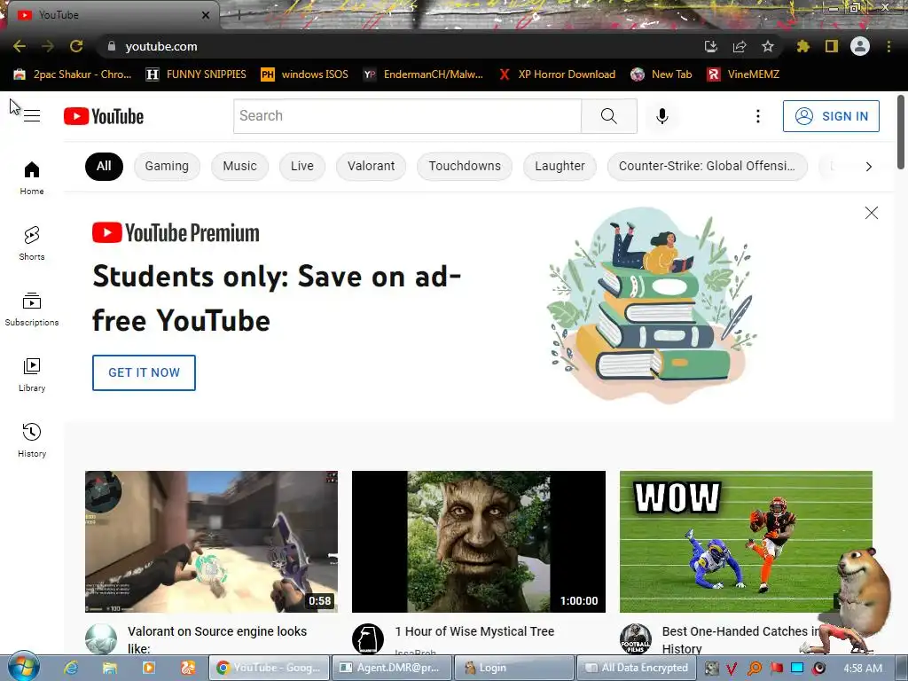Switch to All Data Encrypted taskbar window
This screenshot has width=908, height=681.
(638, 668)
